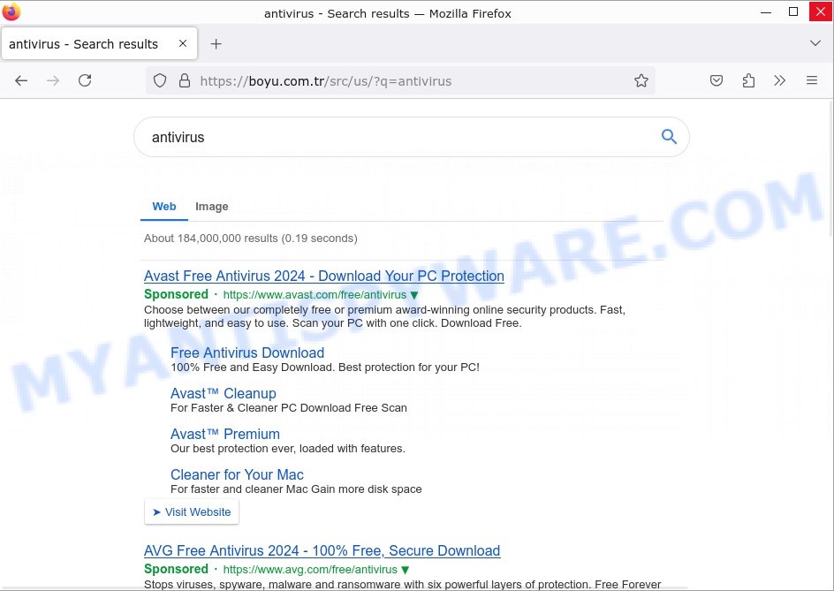
Task: Bookmark this page with the star
Action: (641, 81)
